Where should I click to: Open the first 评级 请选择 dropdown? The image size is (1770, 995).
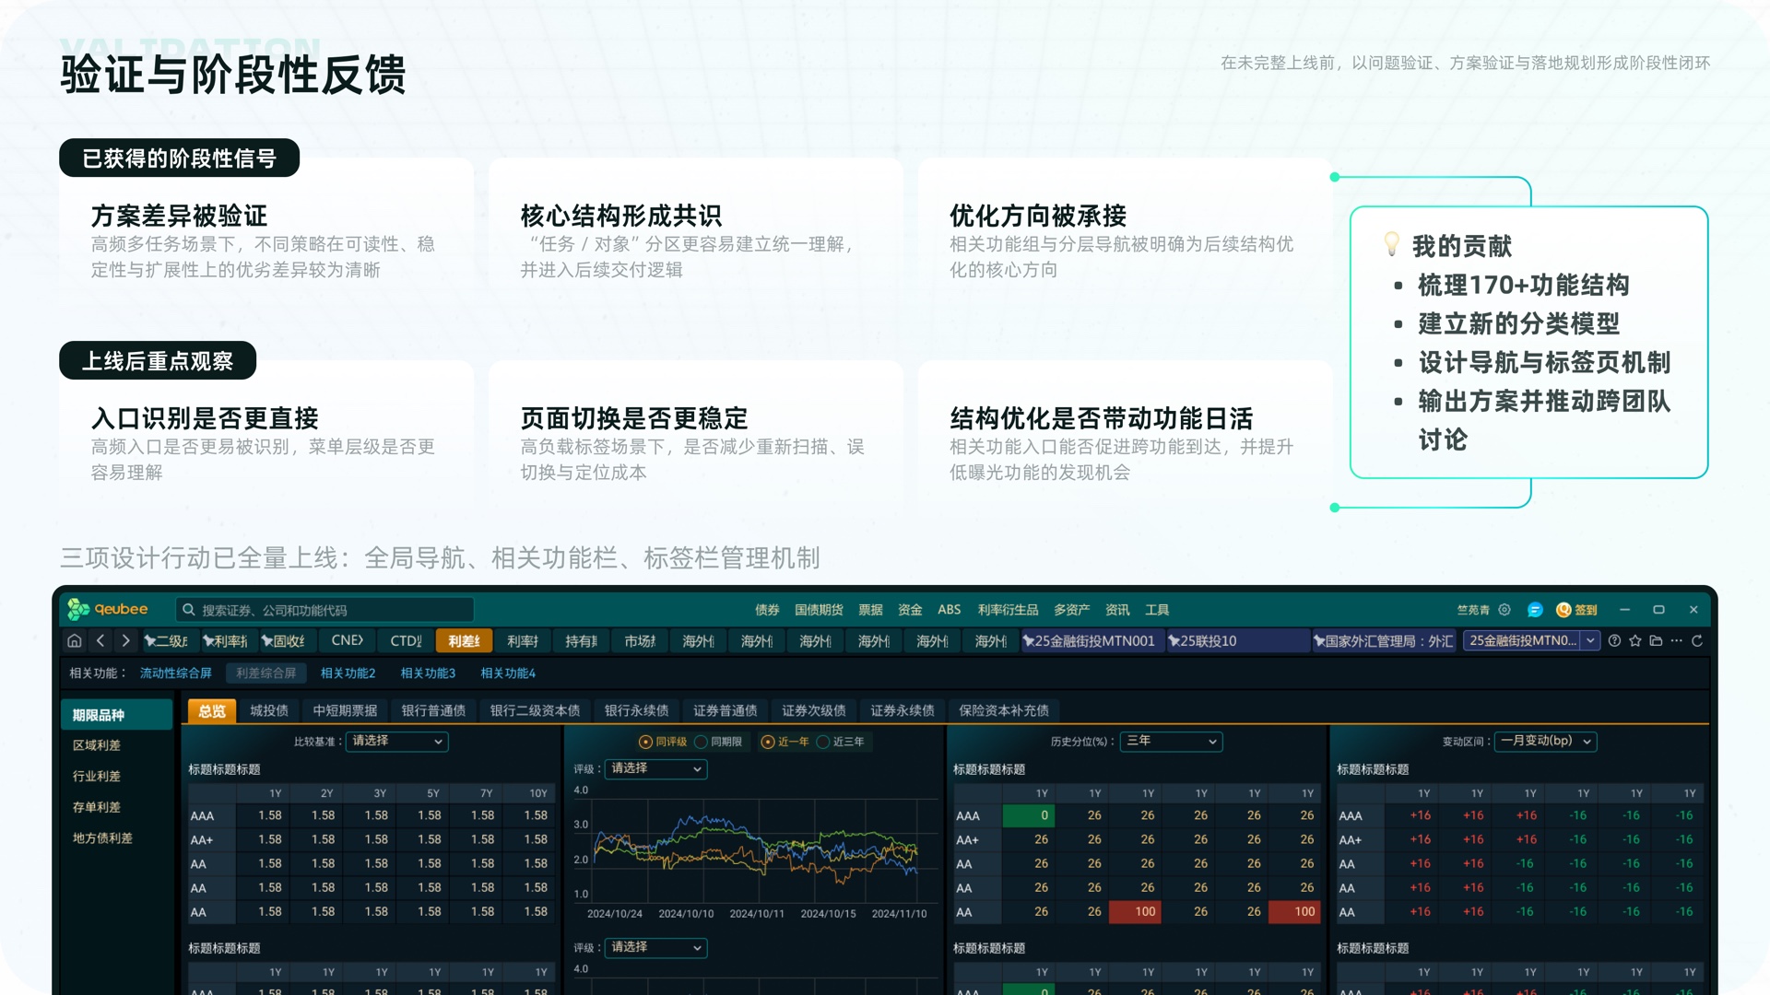[x=655, y=768]
